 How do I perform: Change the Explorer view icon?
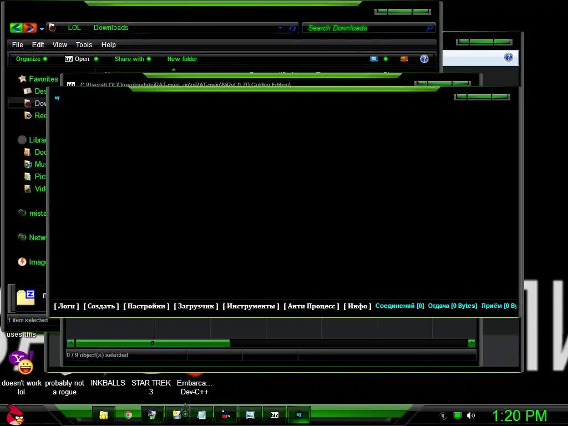pos(373,59)
